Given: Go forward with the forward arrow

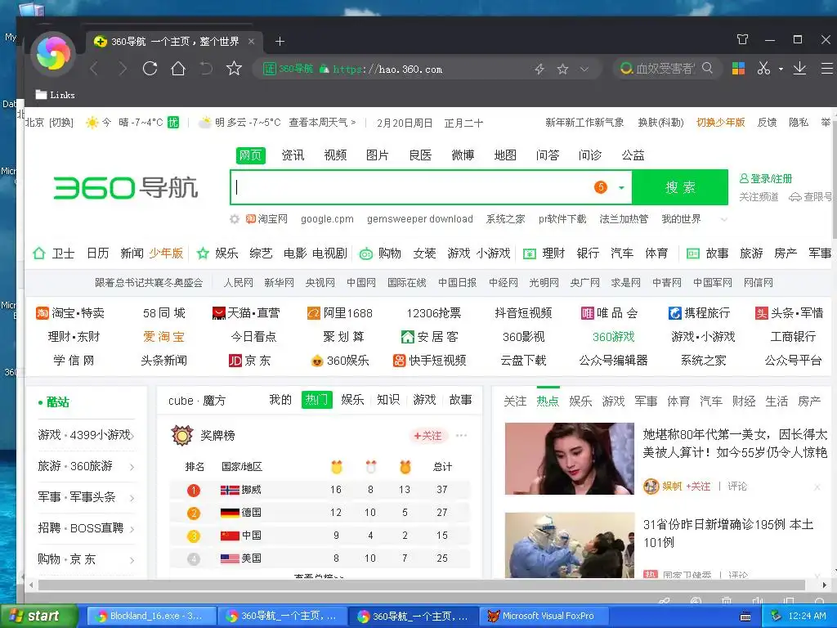Looking at the screenshot, I should [123, 69].
